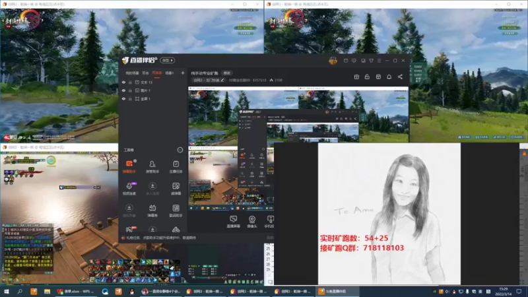This screenshot has height=297, width=528.
Task: Open the 视频连麦 microphone tool
Action: tap(129, 189)
